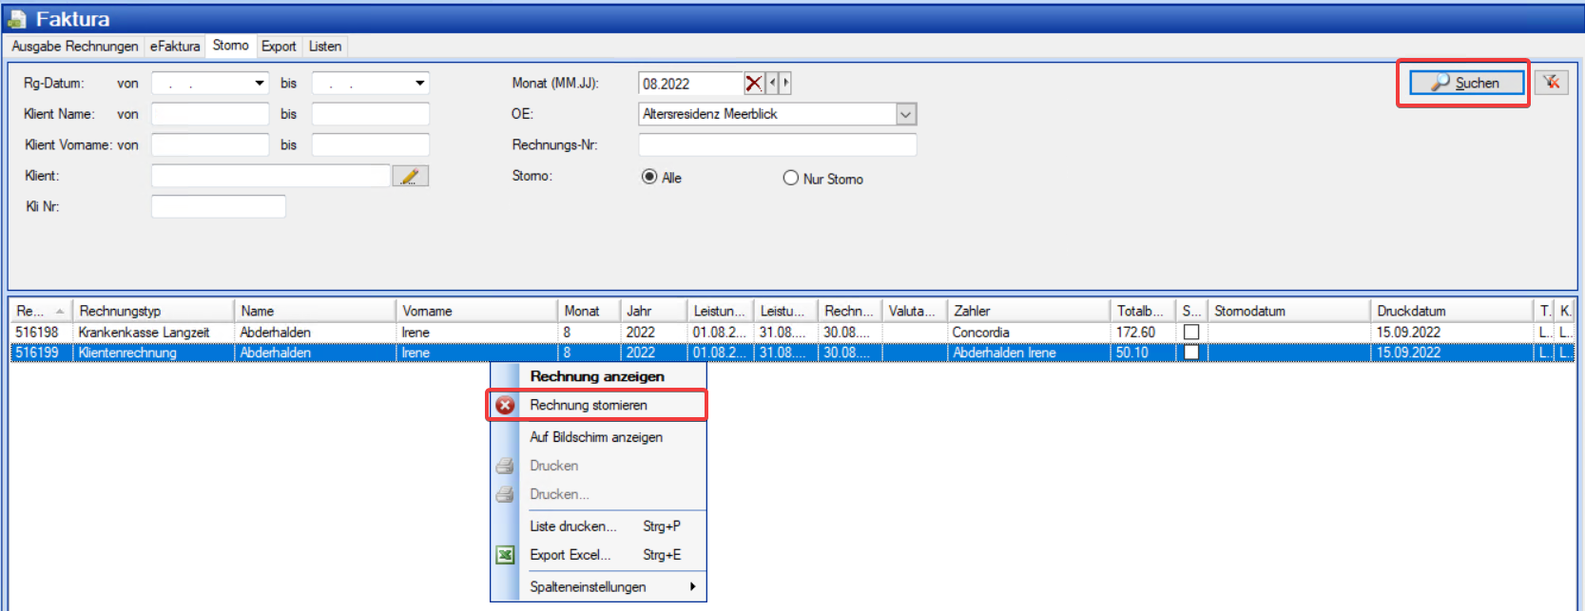Click the Klient Vorname 'bis' field

(371, 144)
